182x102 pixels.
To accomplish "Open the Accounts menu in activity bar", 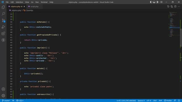I will pyautogui.click(x=3, y=89).
